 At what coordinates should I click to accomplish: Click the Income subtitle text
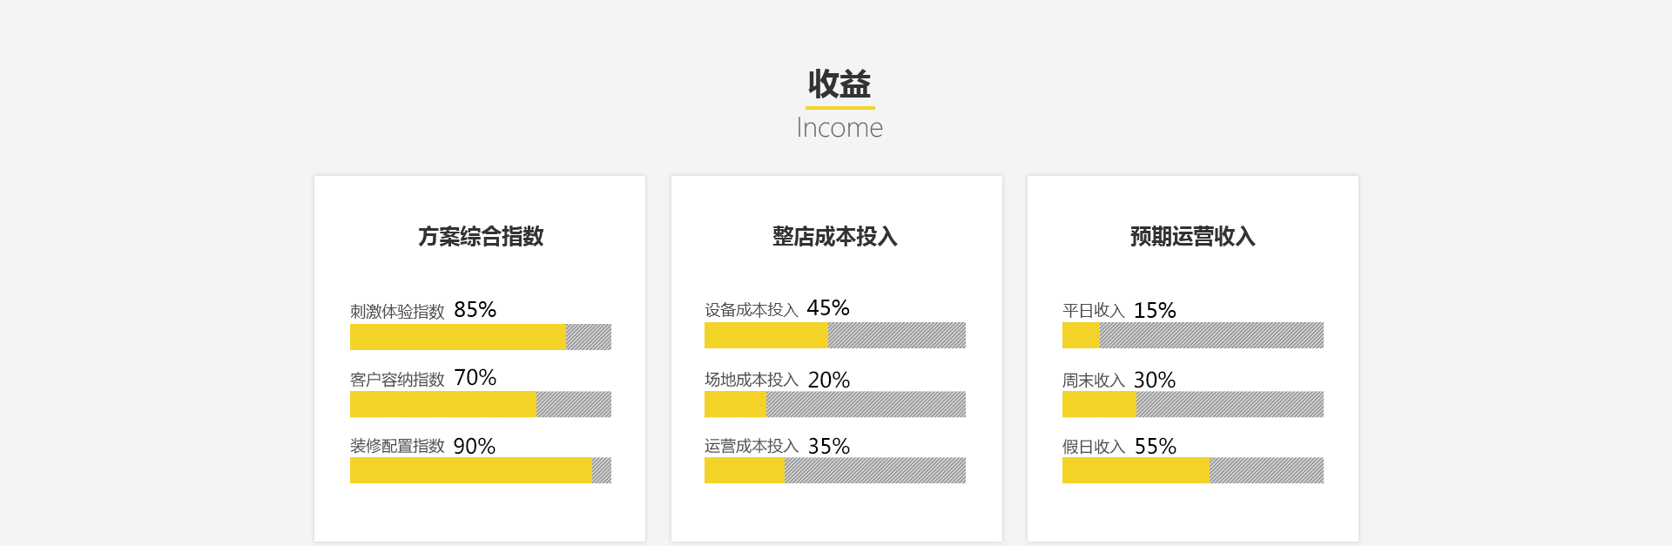coord(839,127)
